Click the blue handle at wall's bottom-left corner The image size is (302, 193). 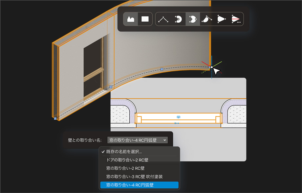click(55, 118)
